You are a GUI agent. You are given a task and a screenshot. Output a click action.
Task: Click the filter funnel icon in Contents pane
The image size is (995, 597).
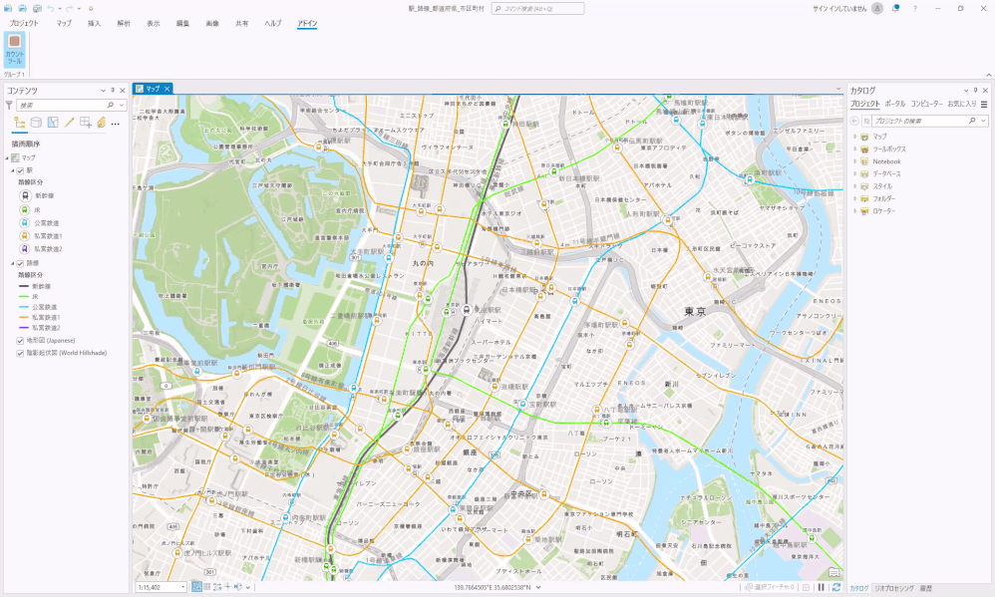9,105
